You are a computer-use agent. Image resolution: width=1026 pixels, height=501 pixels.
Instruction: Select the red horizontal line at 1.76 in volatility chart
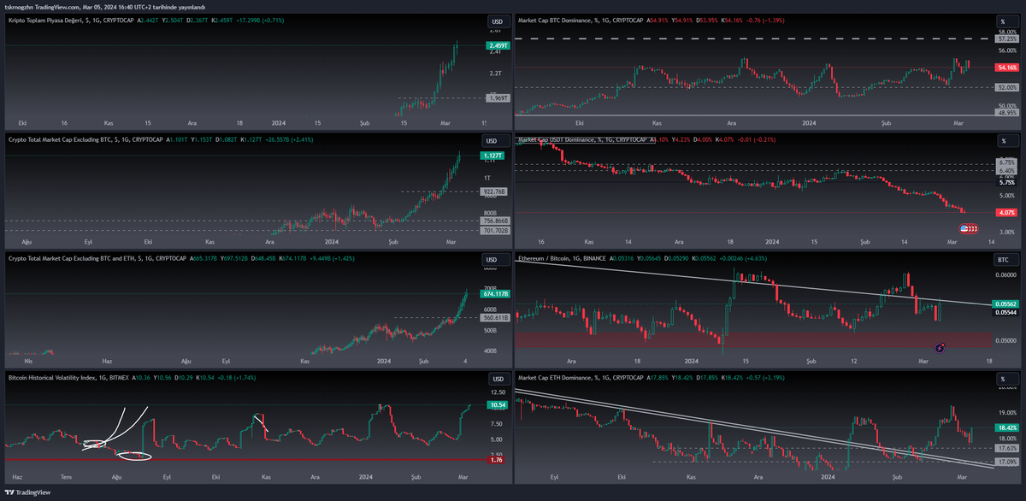click(x=244, y=460)
